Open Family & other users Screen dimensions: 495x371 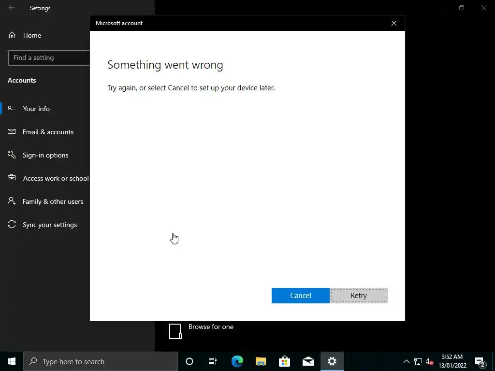53,201
